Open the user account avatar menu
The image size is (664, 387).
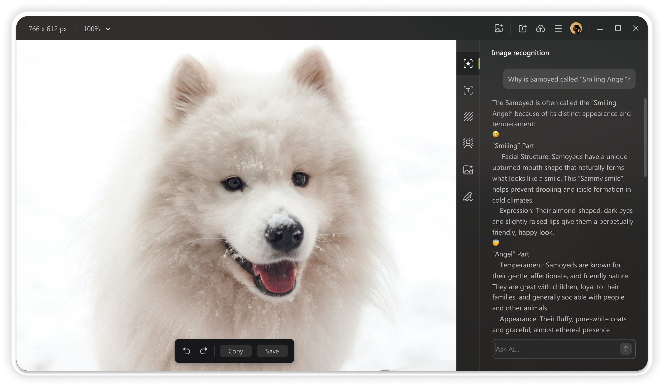click(576, 29)
